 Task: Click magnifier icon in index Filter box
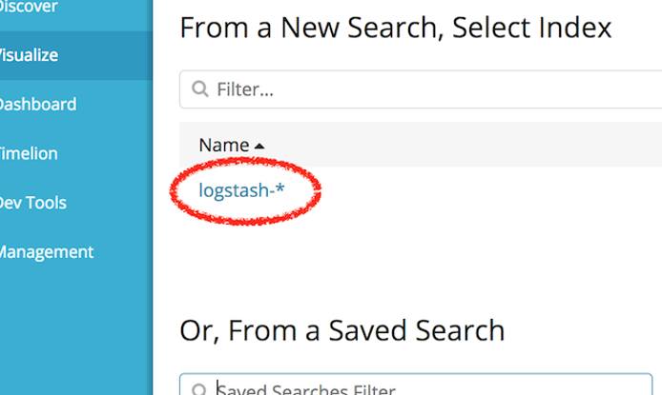click(x=200, y=89)
